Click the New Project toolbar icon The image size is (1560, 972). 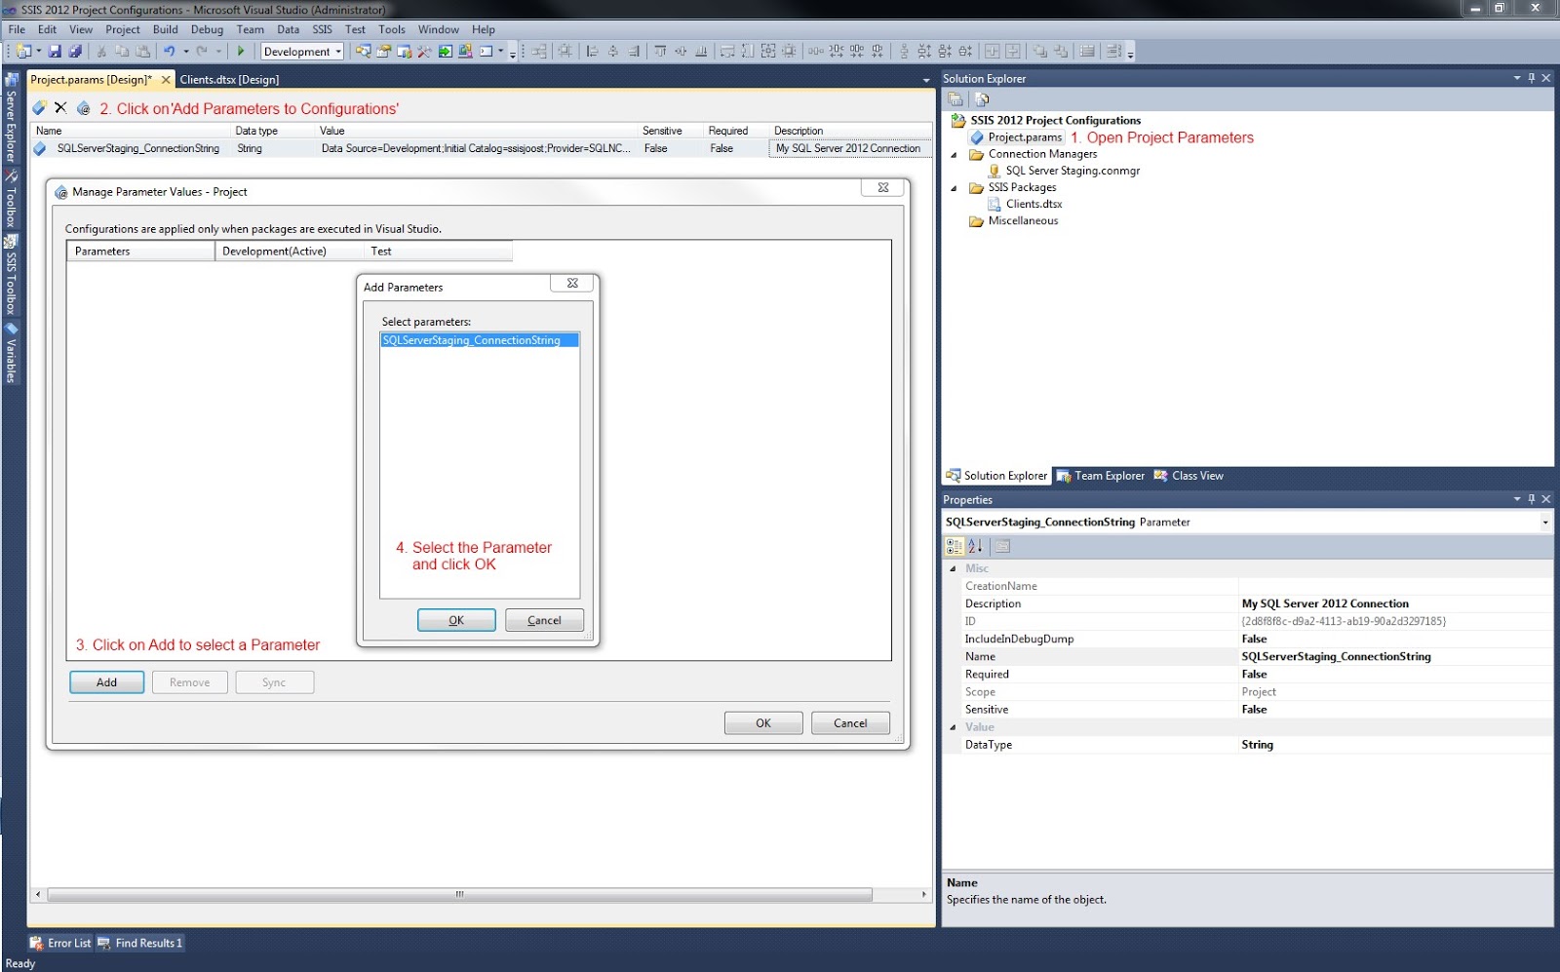[x=22, y=52]
